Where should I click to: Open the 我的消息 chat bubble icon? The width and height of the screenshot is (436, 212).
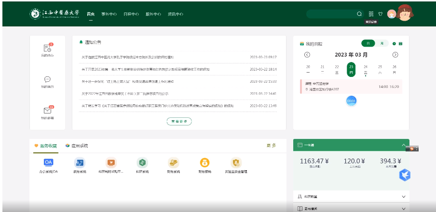pyautogui.click(x=48, y=79)
